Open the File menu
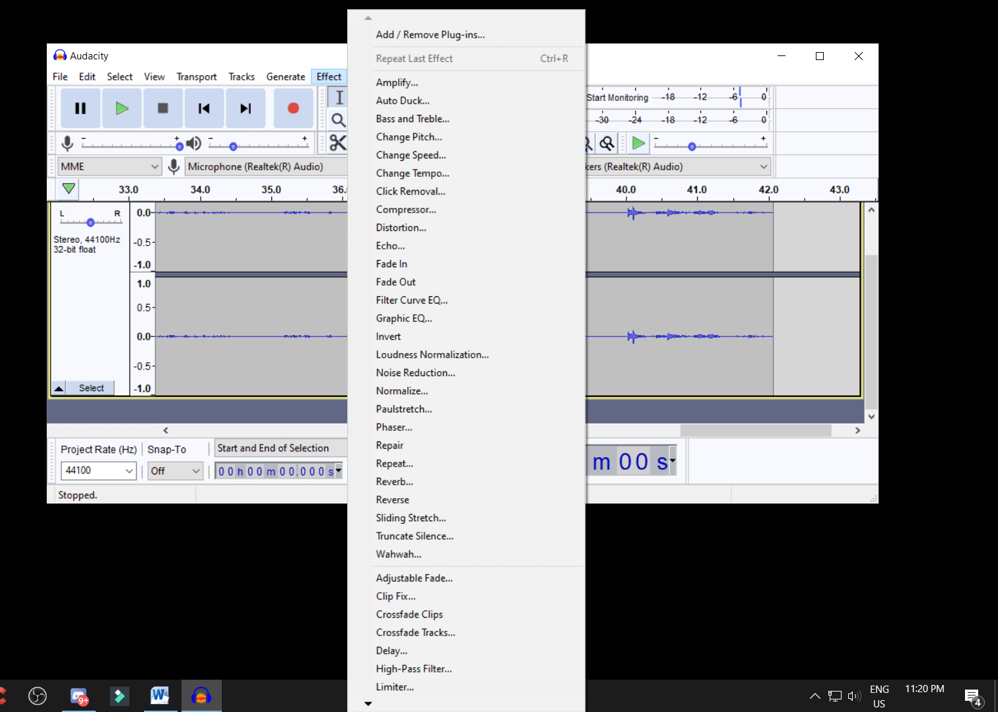 [60, 77]
